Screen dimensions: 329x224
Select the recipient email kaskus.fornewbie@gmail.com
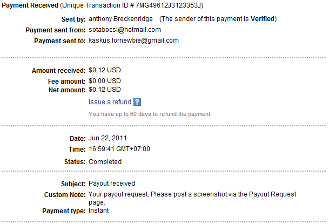tap(133, 40)
